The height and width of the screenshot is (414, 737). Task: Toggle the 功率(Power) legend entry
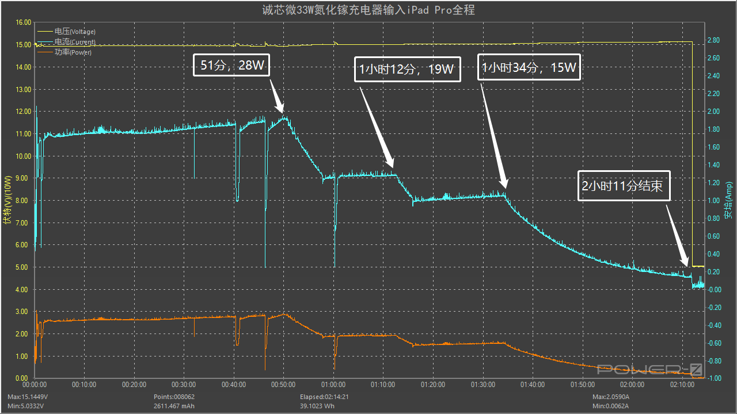tap(73, 52)
